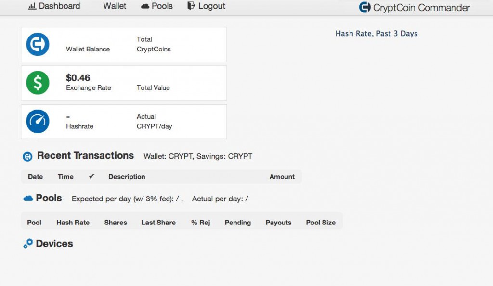Image resolution: width=493 pixels, height=286 pixels.
Task: Click the Pools section heading
Action: 49,198
